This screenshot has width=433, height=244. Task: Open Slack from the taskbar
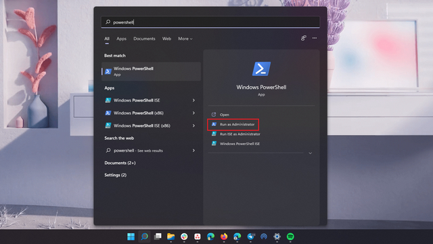coord(184,237)
